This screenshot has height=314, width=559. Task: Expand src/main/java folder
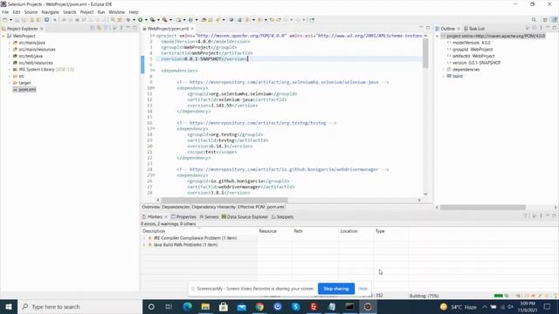tap(10, 43)
